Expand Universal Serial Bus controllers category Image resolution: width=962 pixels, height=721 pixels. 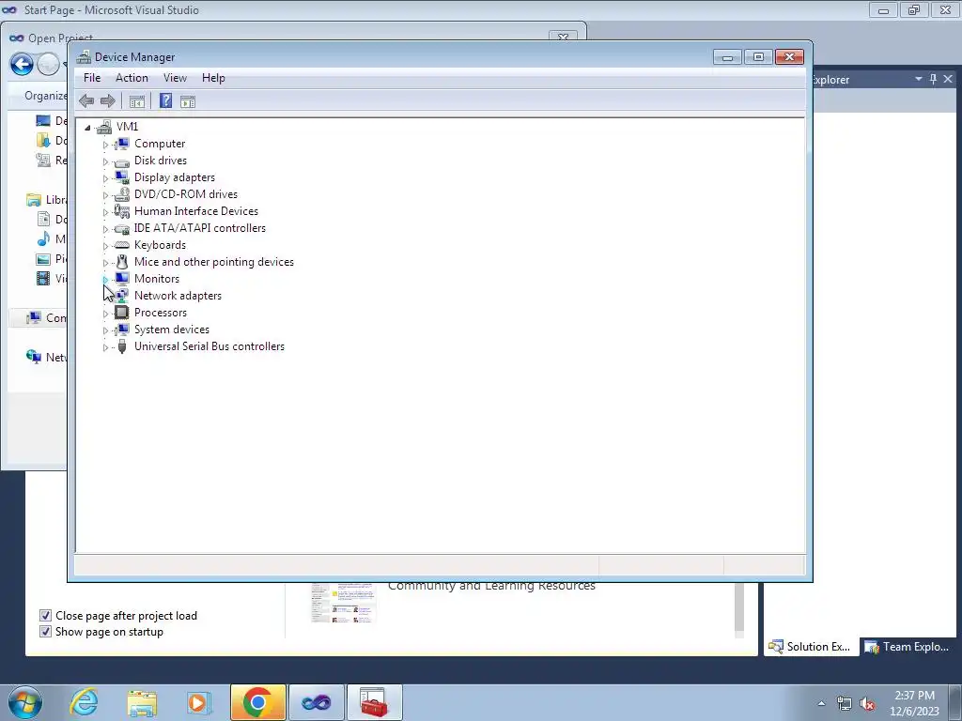point(105,347)
